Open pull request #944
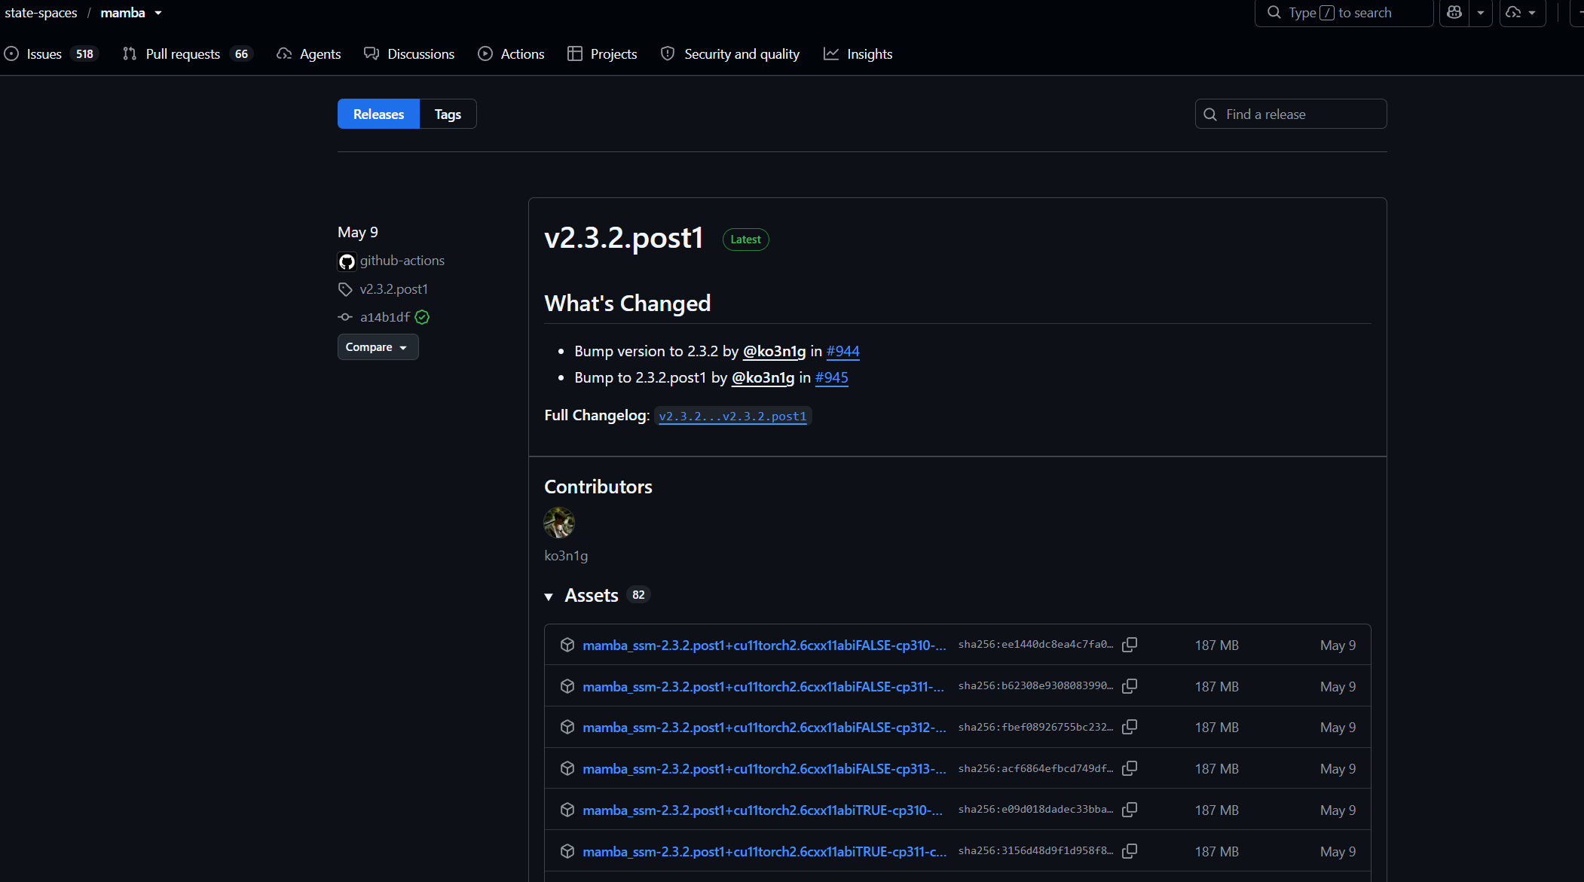The height and width of the screenshot is (882, 1584). (x=843, y=351)
